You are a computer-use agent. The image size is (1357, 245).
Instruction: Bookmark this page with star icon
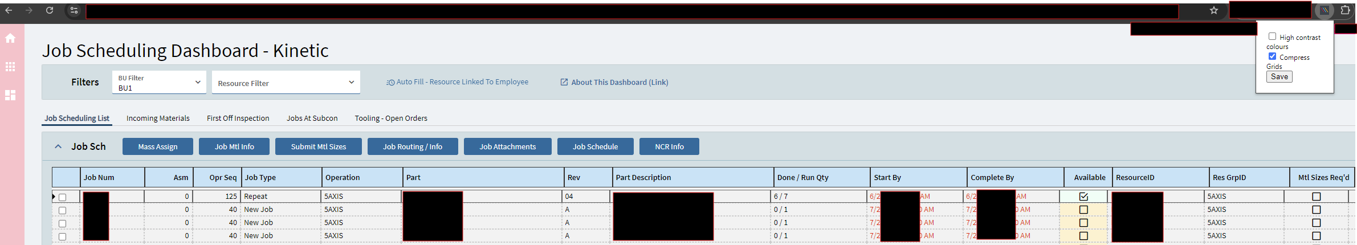pos(1214,10)
